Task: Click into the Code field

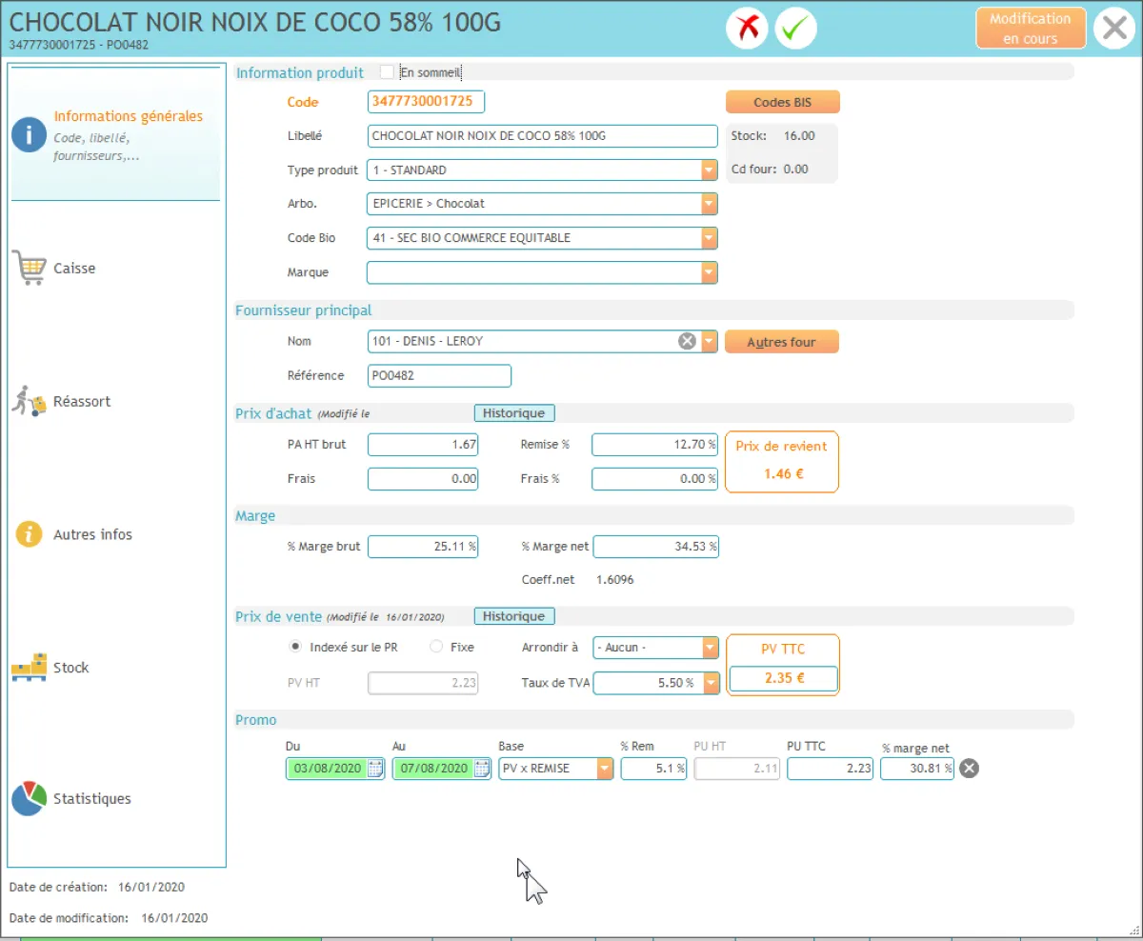Action: [426, 101]
